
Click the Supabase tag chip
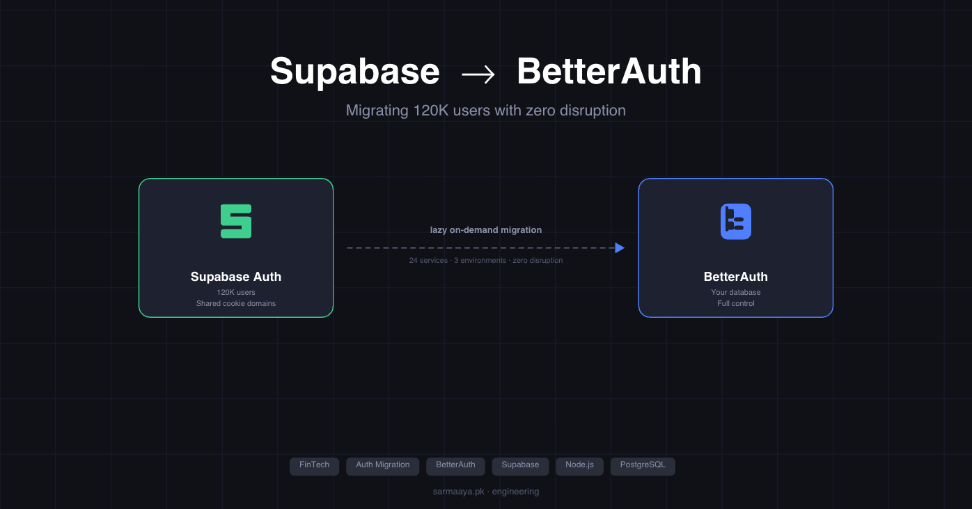tap(521, 466)
